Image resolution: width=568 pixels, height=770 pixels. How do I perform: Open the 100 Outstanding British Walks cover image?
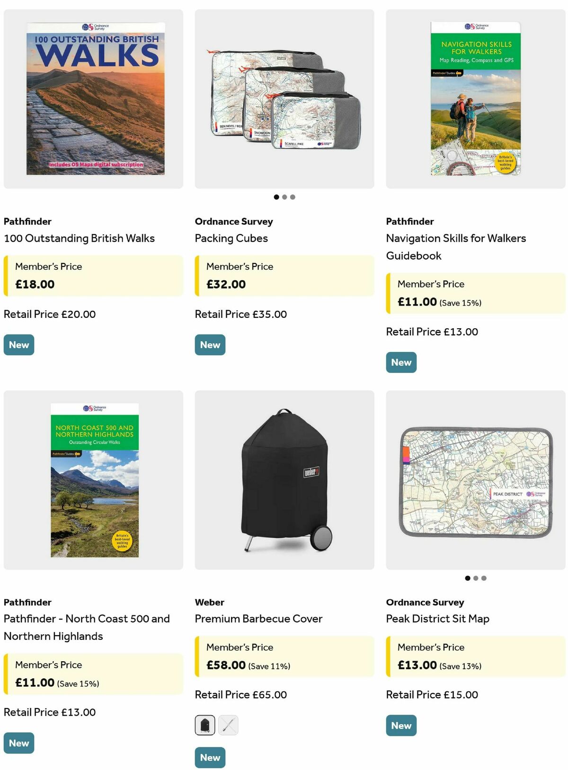[x=93, y=97]
